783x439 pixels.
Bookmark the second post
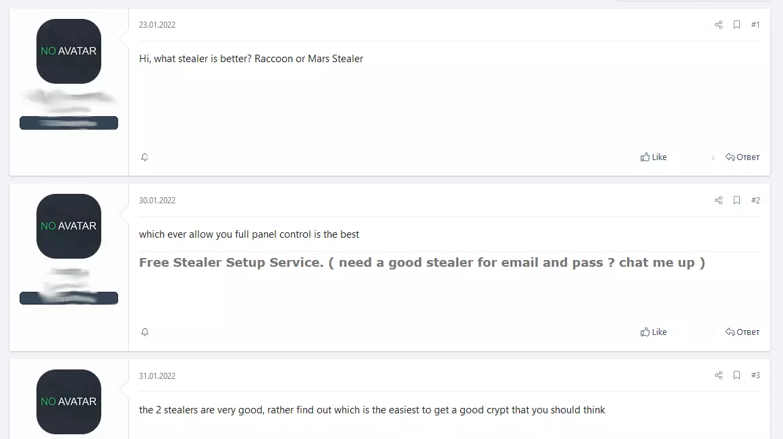(x=736, y=200)
